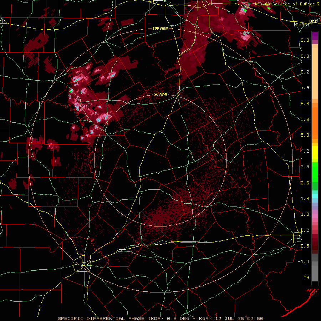Click the 0.2 scale value
This screenshot has height=321, width=321.
[x=305, y=230]
